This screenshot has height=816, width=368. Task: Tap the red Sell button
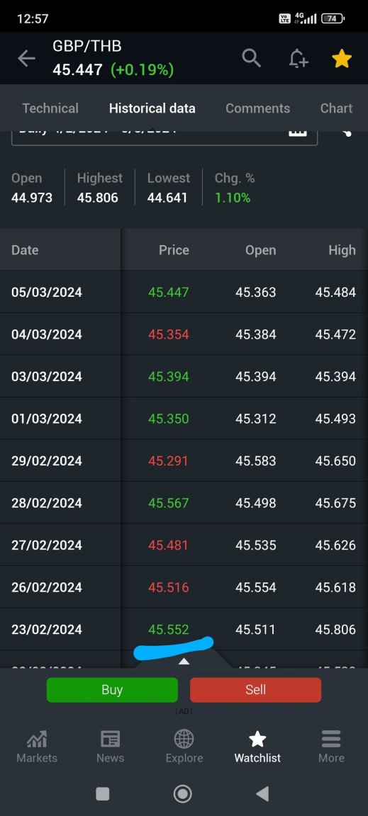tap(255, 689)
